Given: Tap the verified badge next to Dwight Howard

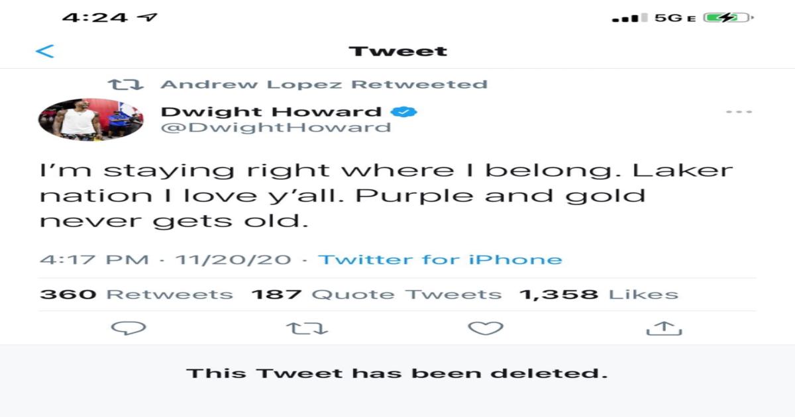Looking at the screenshot, I should coord(403,111).
